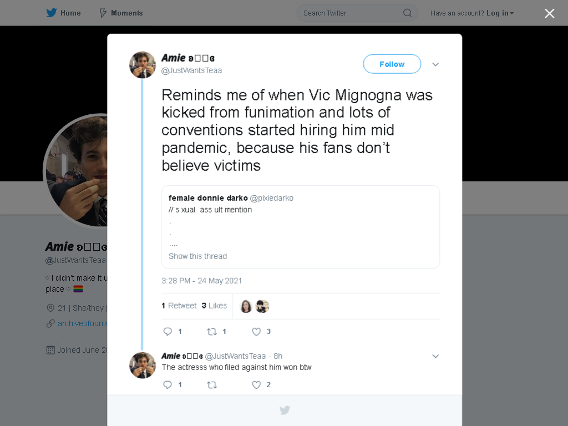This screenshot has width=568, height=426.
Task: Go to the Home tab
Action: pyautogui.click(x=63, y=13)
